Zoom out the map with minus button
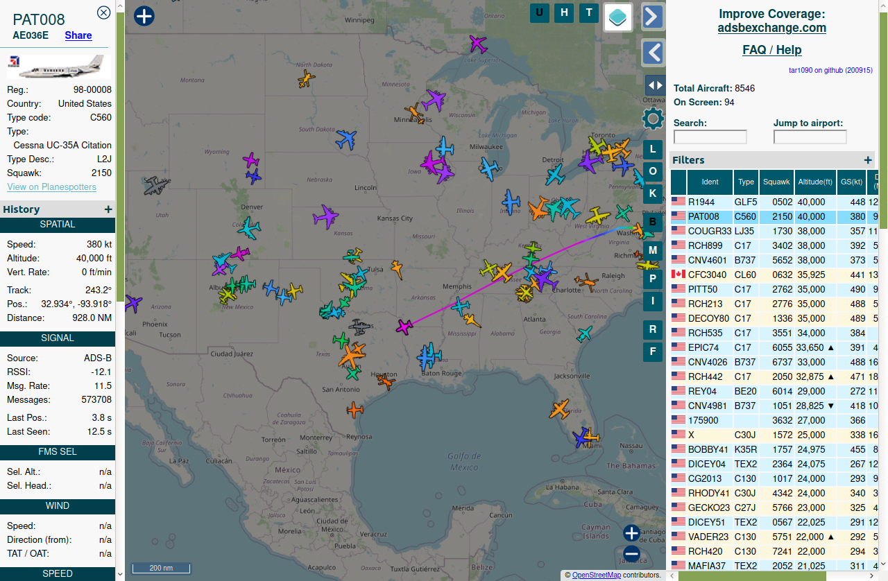The image size is (888, 581). [631, 554]
